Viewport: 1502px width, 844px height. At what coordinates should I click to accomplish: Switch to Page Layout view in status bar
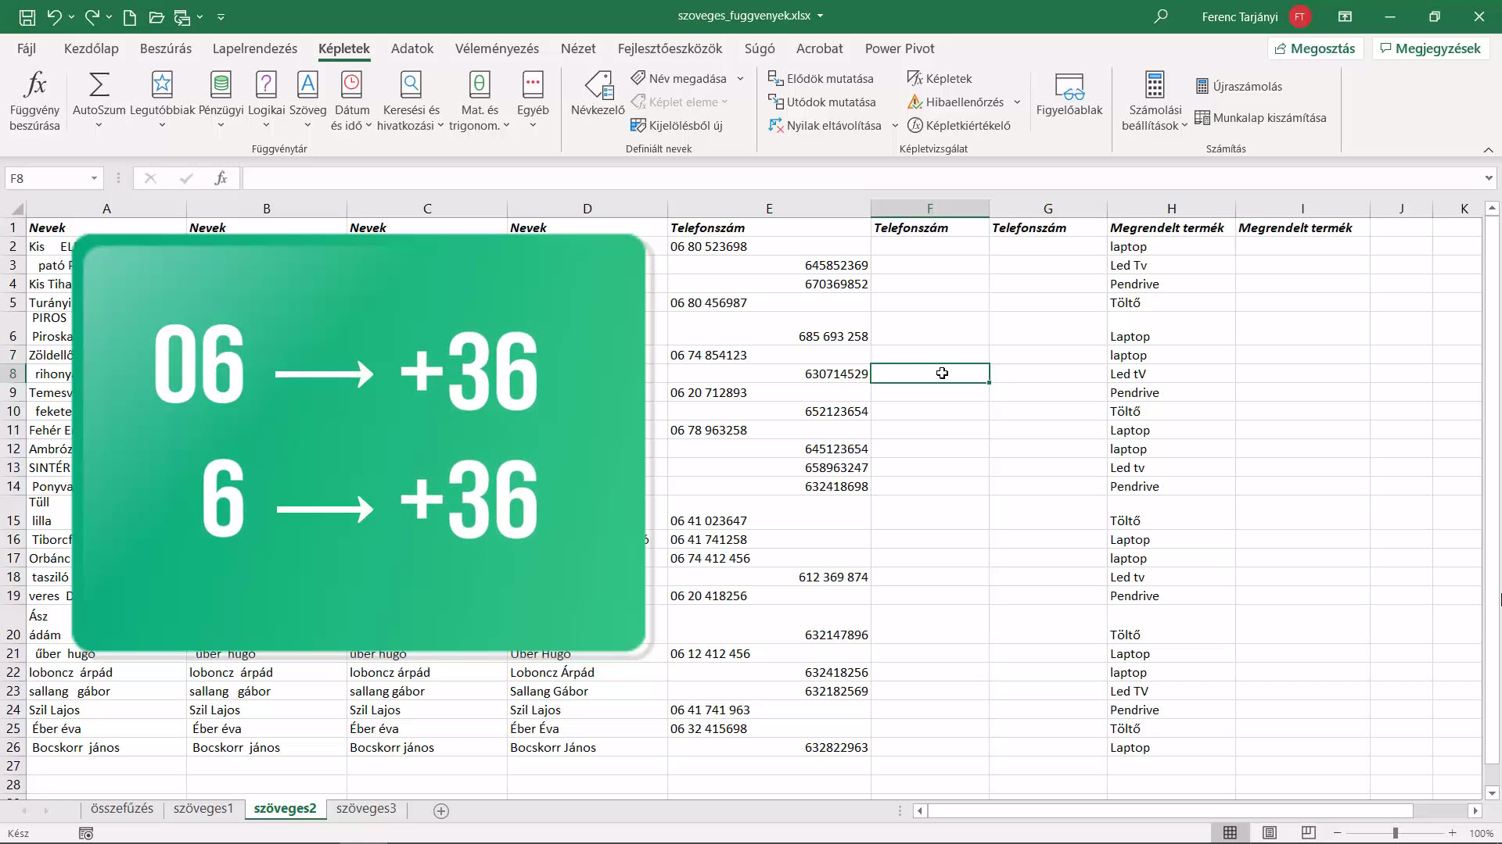(x=1270, y=833)
